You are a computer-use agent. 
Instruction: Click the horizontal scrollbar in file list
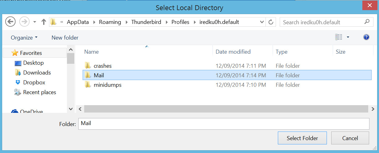tap(226, 109)
